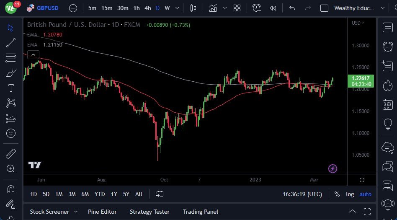Open the calendar panel icon
The width and height of the screenshot is (397, 220).
[x=388, y=104]
